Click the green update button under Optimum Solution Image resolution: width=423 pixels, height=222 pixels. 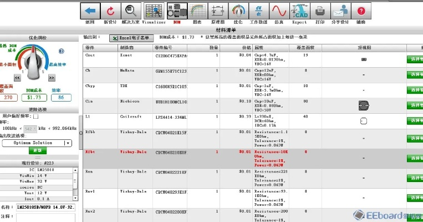[38, 150]
